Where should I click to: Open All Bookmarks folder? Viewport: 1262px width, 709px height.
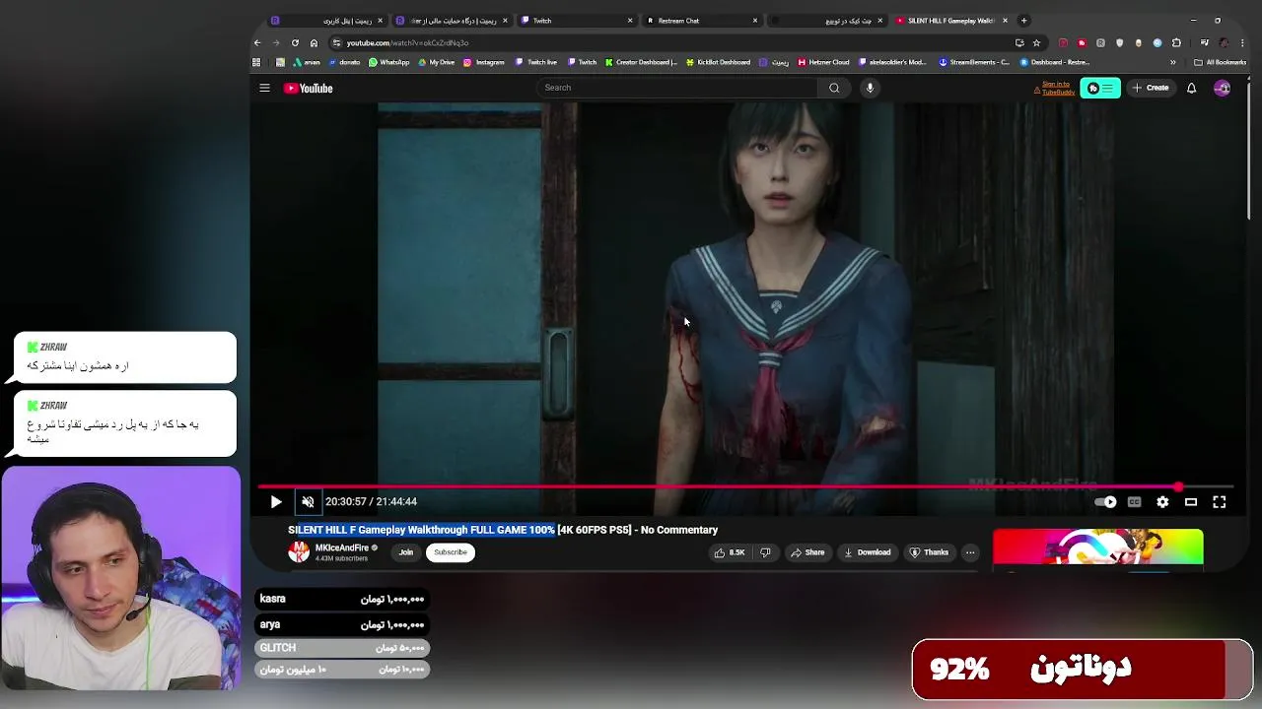point(1220,62)
